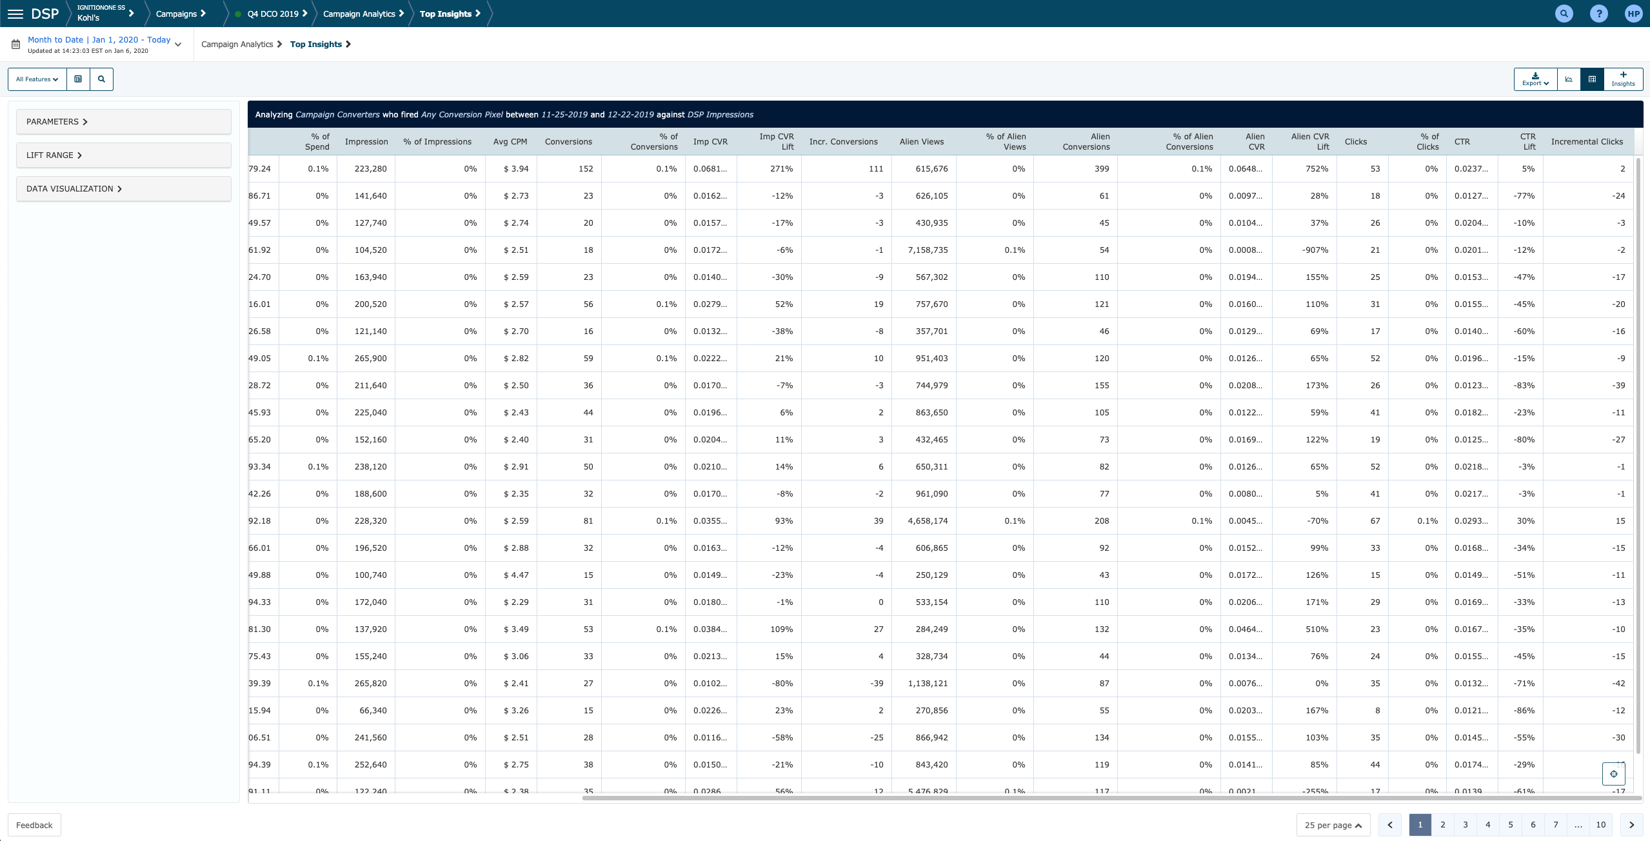This screenshot has height=841, width=1650.
Task: Open the HP user profile avatar
Action: tap(1633, 14)
